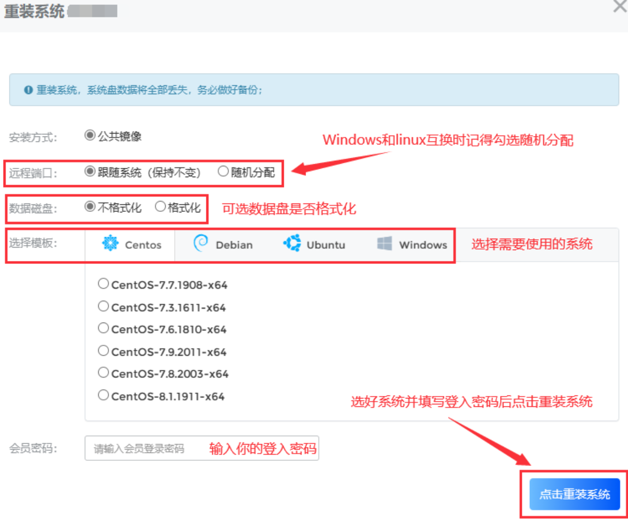Image resolution: width=628 pixels, height=523 pixels.
Task: Choose CentOS-7.6.1810-x64 radio button
Action: pyautogui.click(x=103, y=328)
